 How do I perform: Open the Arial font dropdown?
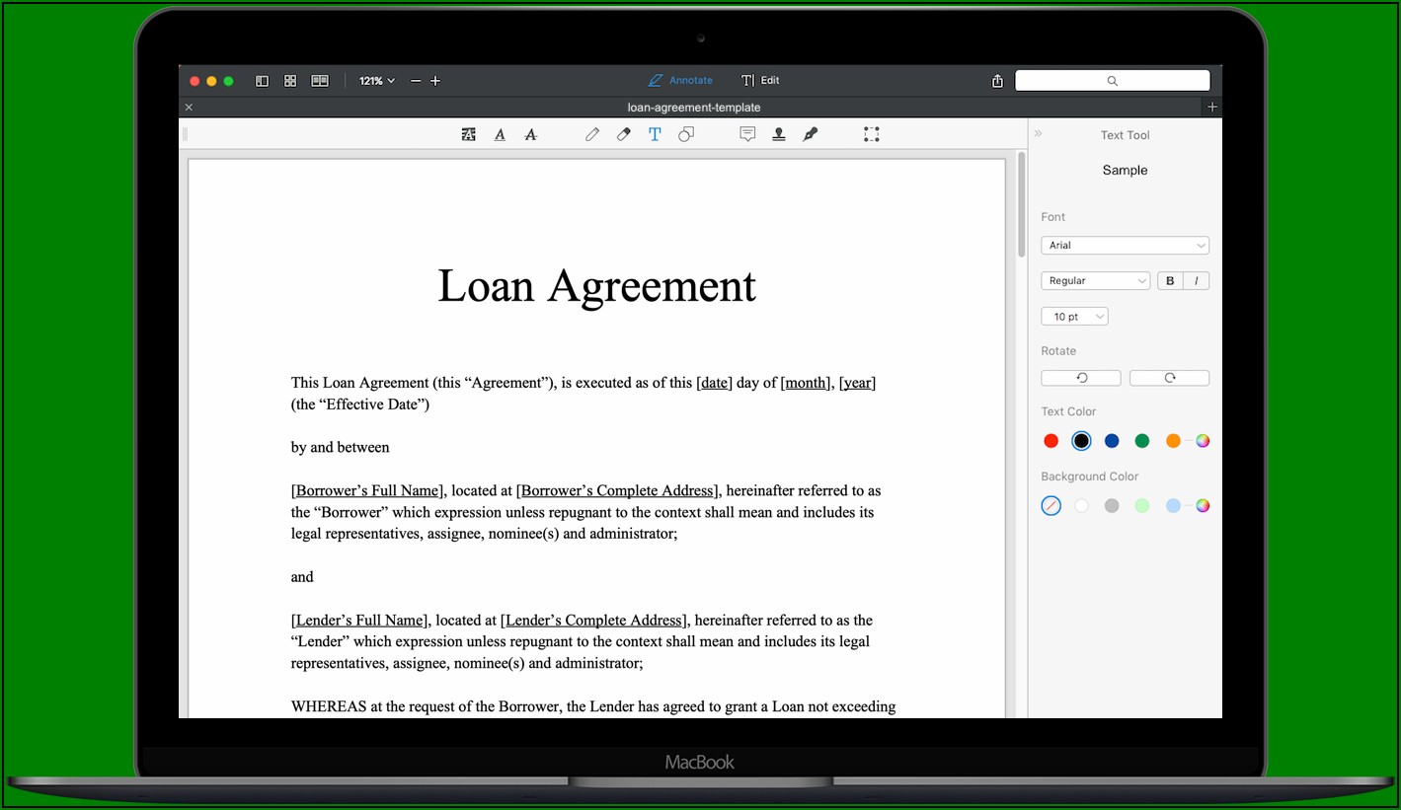1125,246
